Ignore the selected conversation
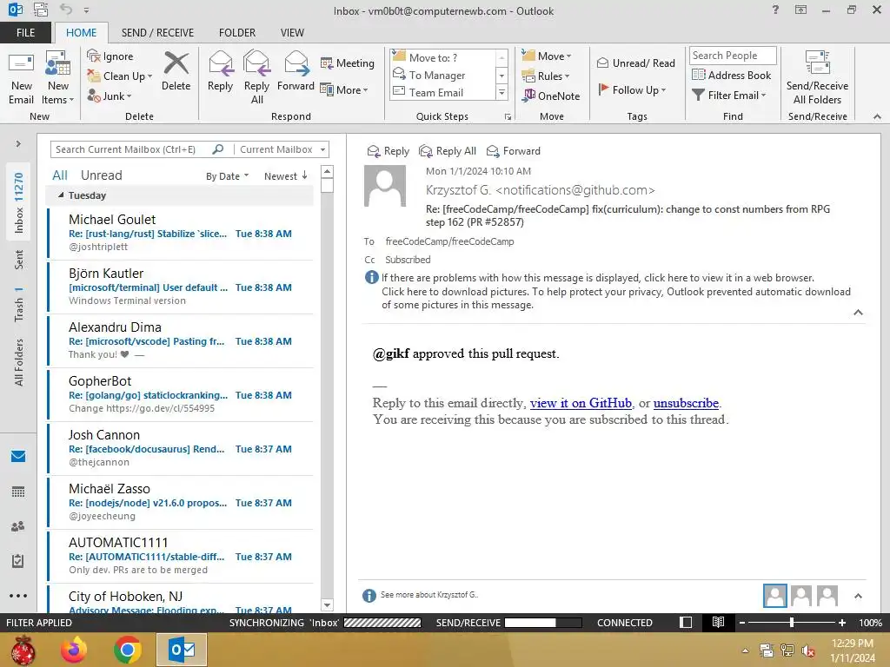 [x=110, y=56]
